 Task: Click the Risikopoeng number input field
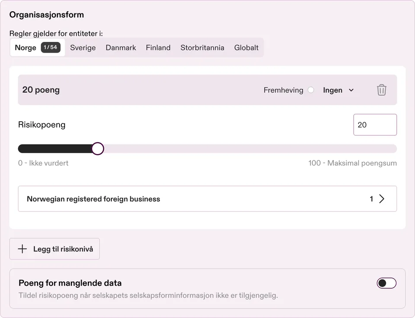375,125
